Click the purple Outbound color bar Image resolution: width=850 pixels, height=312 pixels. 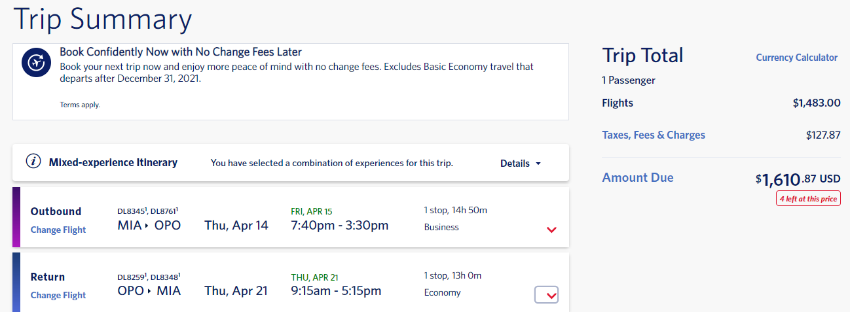point(16,217)
